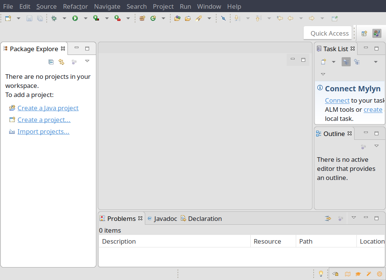Switch to the Javadoc tab
This screenshot has height=280, width=386.
pos(166,218)
